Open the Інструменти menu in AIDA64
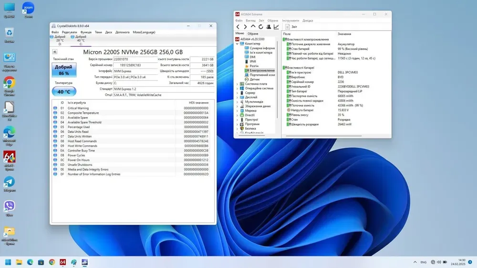The height and width of the screenshot is (268, 477). tap(290, 20)
